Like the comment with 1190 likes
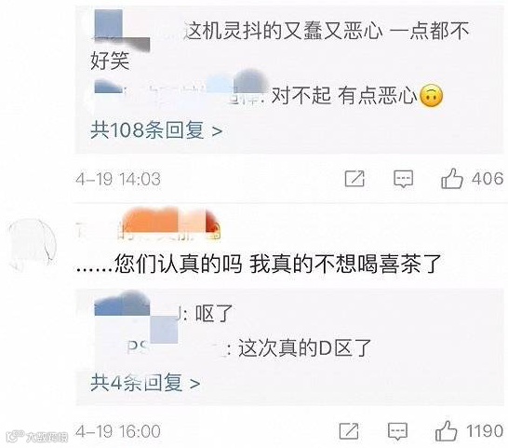Screen dimensions: 508x448 click(446, 430)
